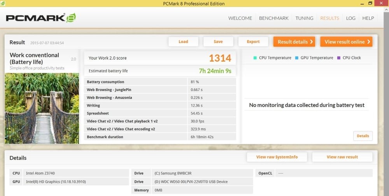This screenshot has width=389, height=196.
Task: Restore down the PCMark 8 window
Action: [x=370, y=3]
